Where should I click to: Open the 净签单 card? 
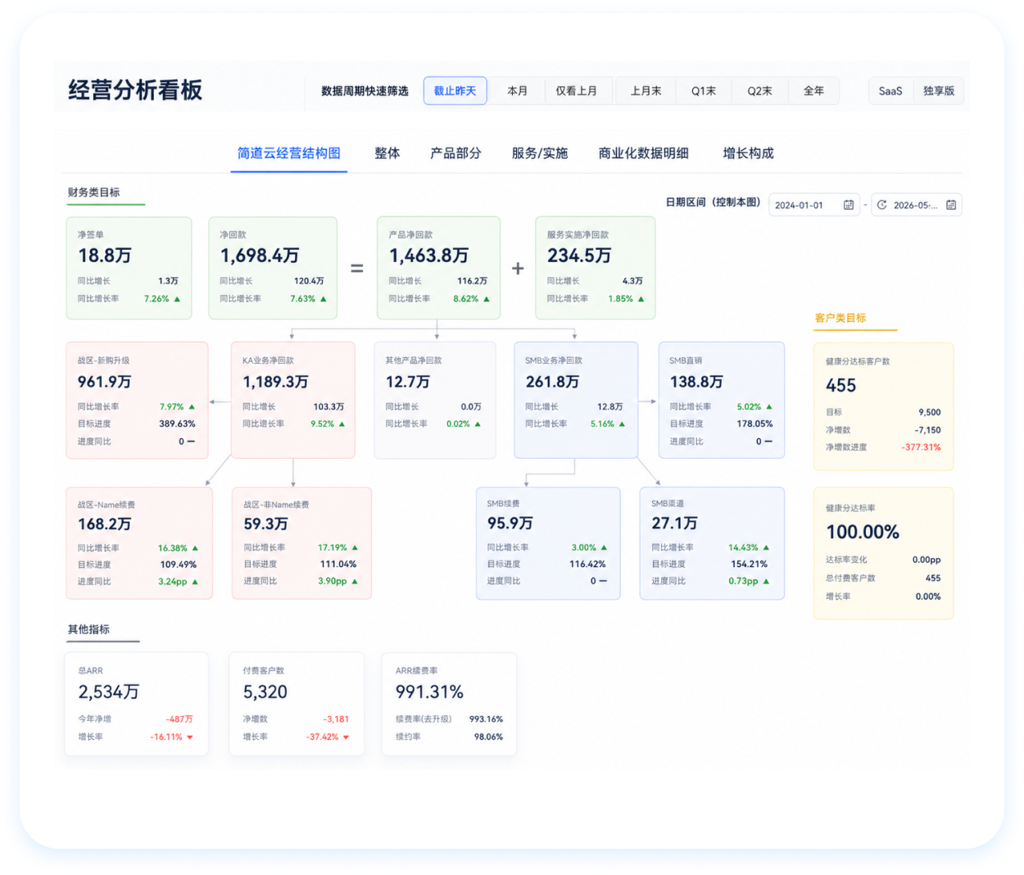tap(129, 268)
